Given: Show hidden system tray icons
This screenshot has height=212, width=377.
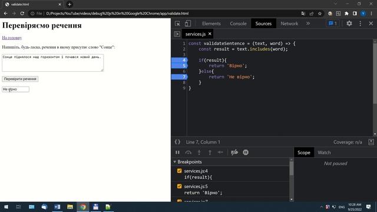Looking at the screenshot, I should [322, 207].
